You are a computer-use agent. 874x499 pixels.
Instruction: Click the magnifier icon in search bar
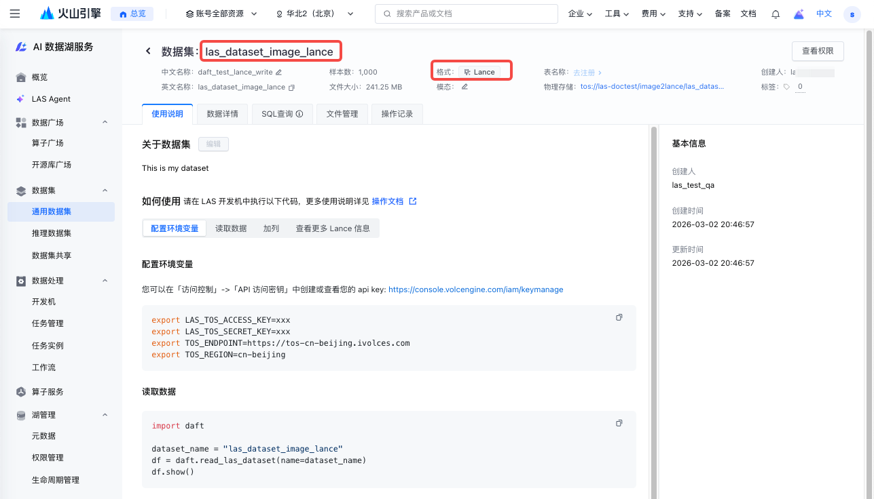tap(387, 14)
